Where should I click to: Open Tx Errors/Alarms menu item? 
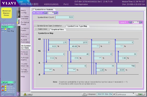point(25,59)
